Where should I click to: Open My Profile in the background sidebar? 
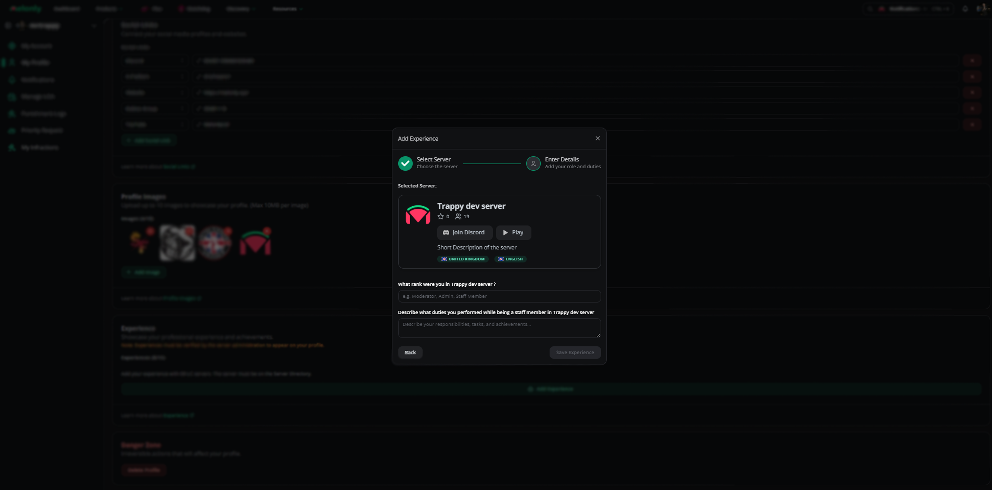click(35, 62)
